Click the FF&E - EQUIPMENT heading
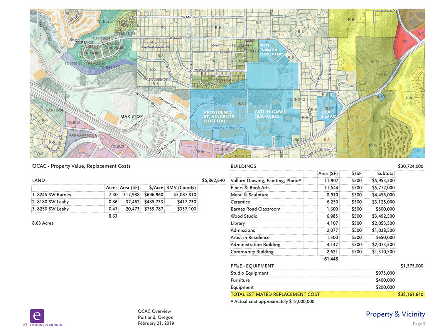The width and height of the screenshot is (435, 336). [252, 266]
